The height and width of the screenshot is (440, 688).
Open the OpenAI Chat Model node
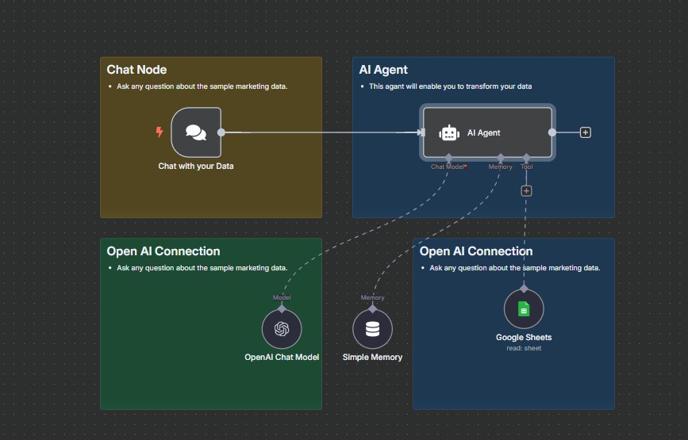click(282, 329)
